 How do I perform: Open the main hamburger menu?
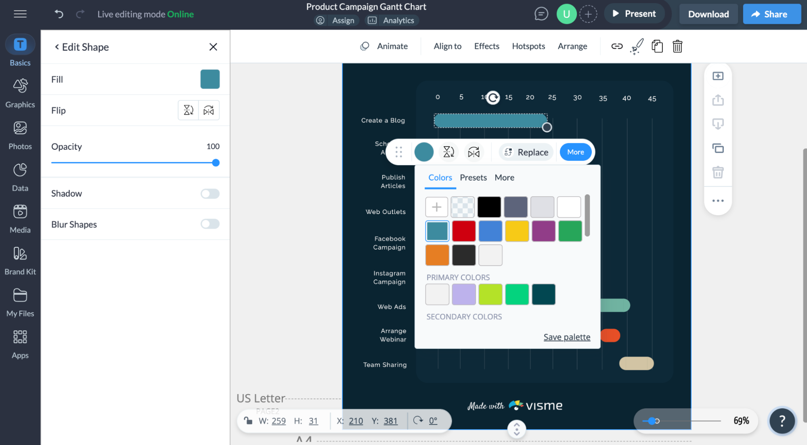pos(20,14)
